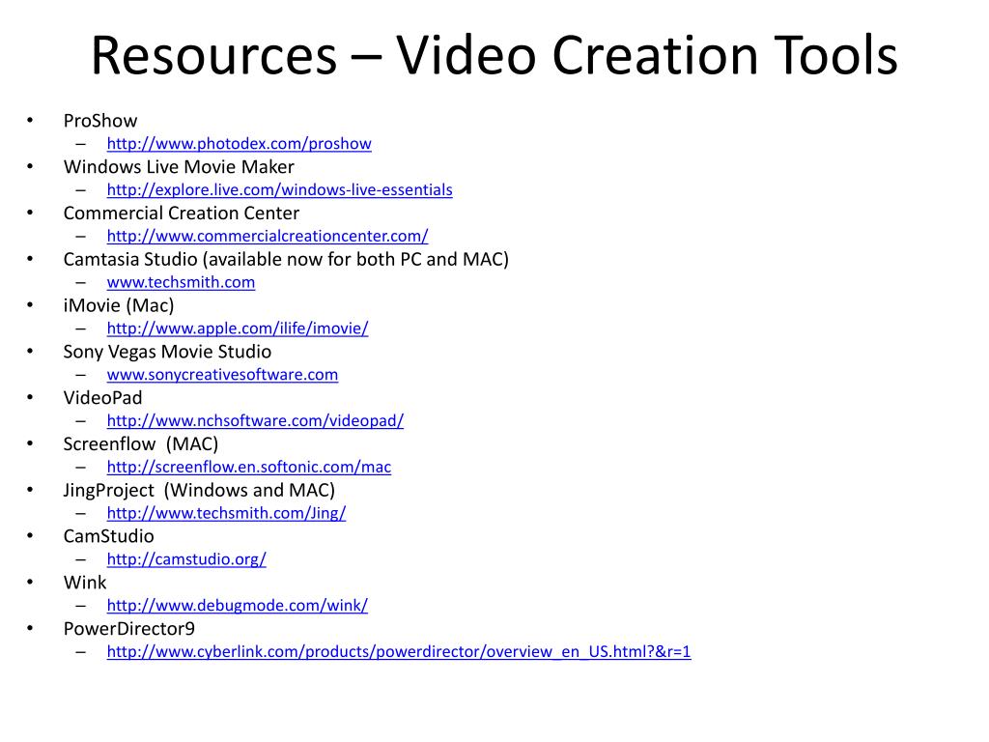Open the camstudio.org link
This screenshot has height=742, width=989.
[186, 559]
